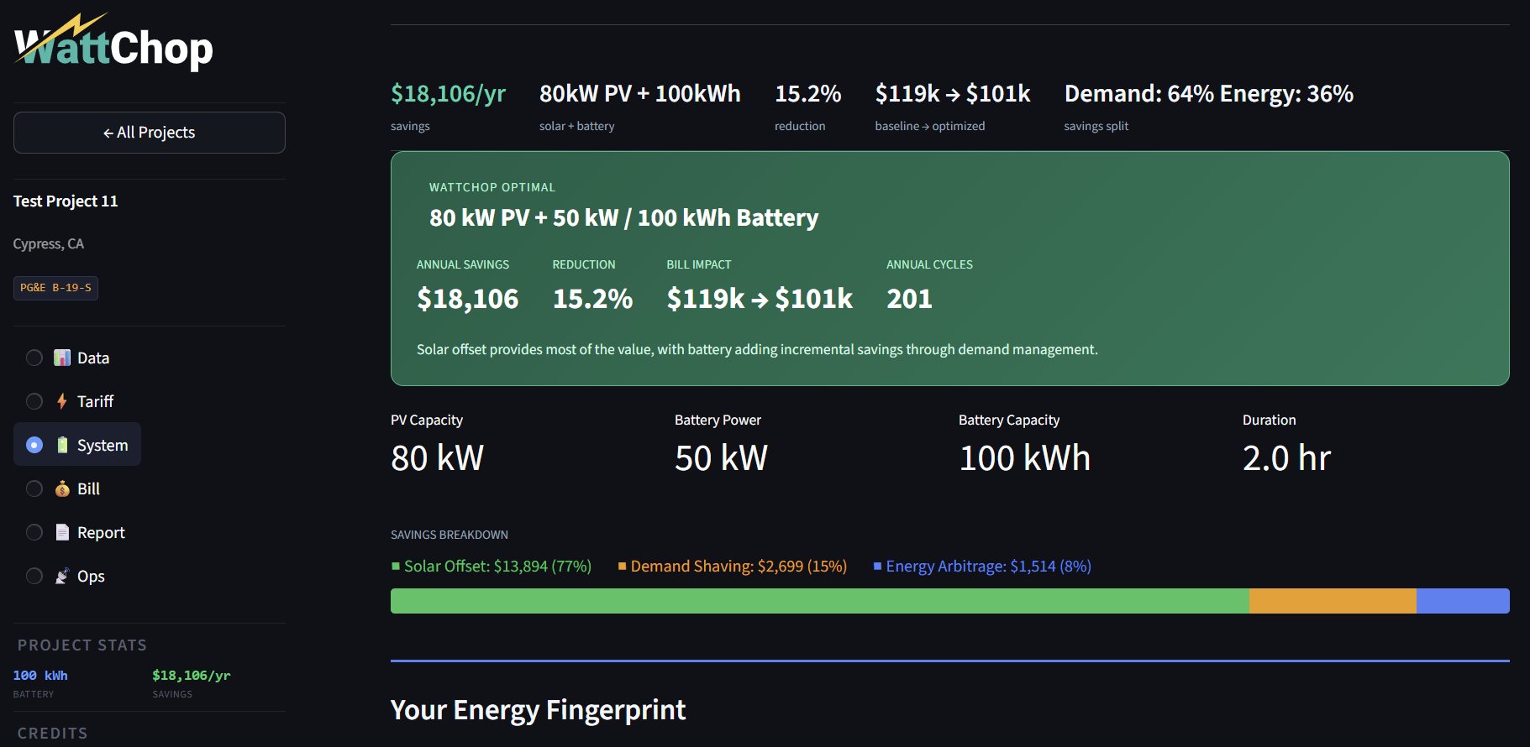Click the WattChop logo
1530x747 pixels.
(x=113, y=44)
